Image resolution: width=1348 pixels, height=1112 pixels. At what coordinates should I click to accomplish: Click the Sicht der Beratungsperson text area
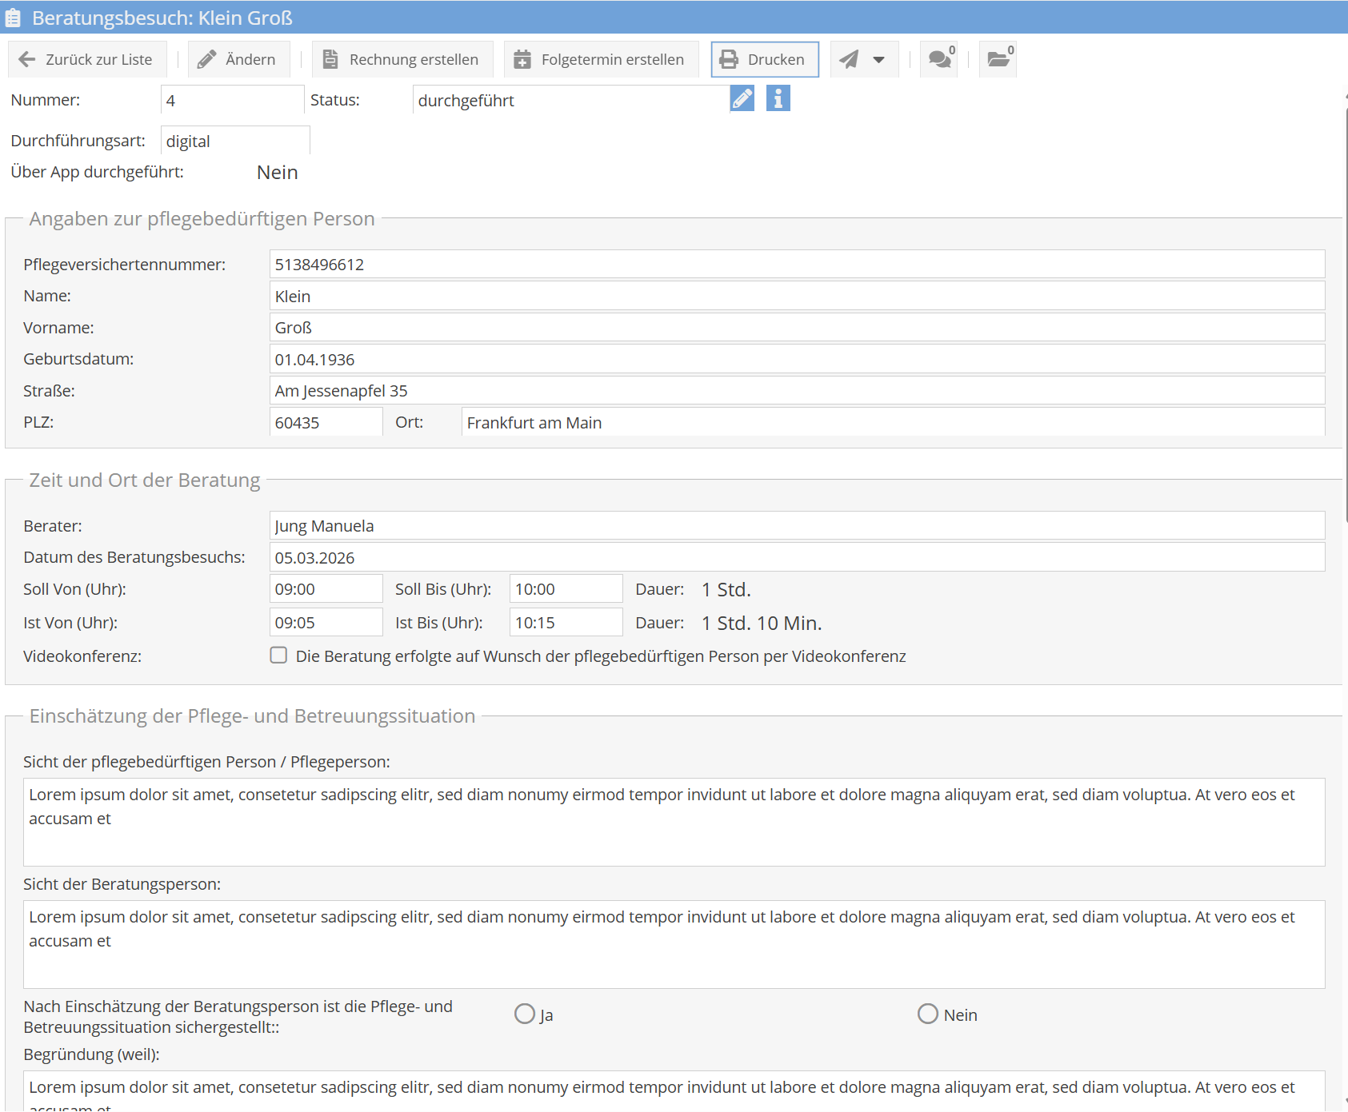pos(674,944)
